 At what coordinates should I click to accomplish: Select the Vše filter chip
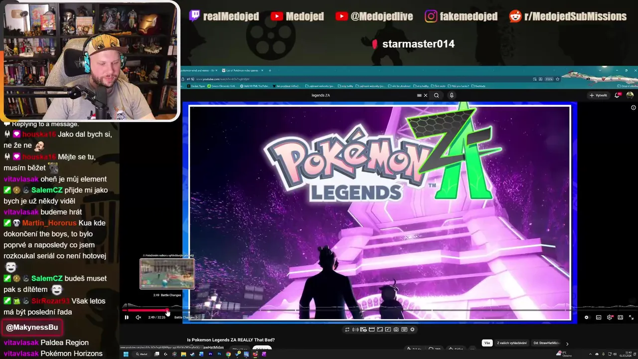[x=487, y=343]
